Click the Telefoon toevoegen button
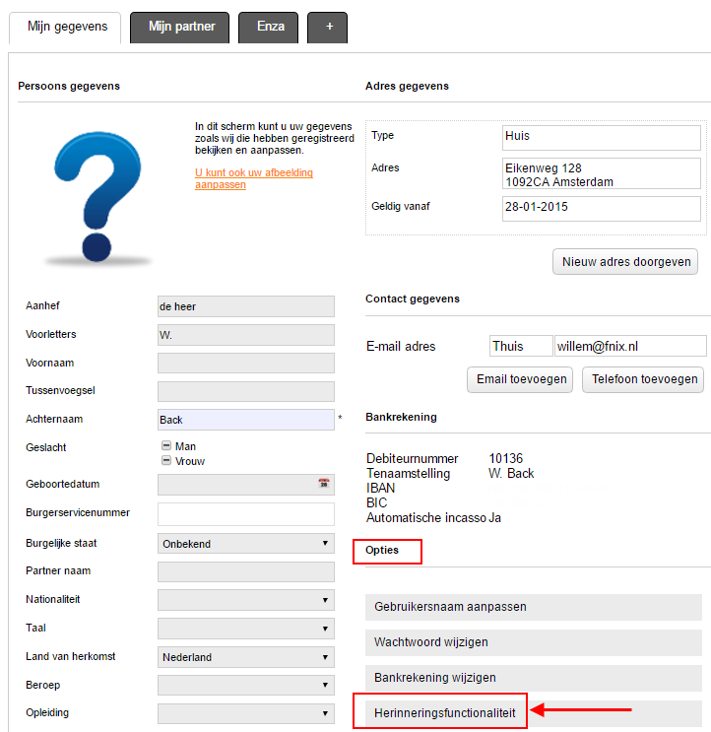 [x=645, y=379]
